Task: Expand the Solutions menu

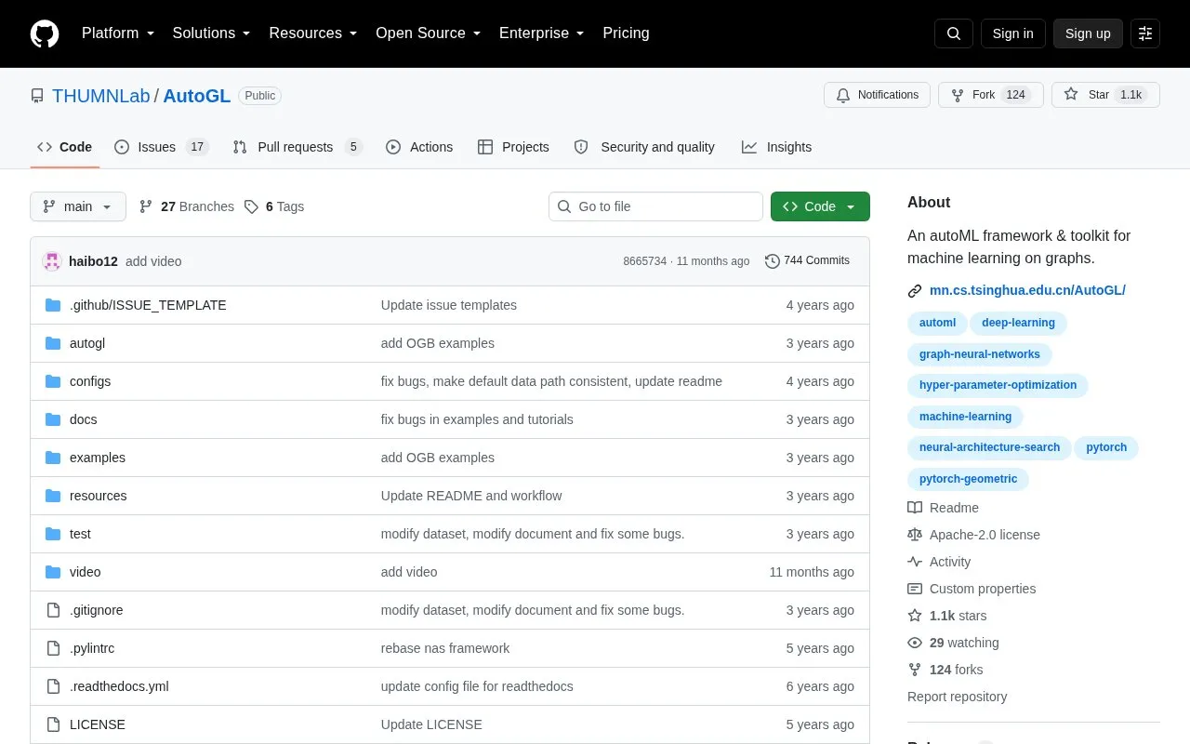Action: (x=211, y=33)
